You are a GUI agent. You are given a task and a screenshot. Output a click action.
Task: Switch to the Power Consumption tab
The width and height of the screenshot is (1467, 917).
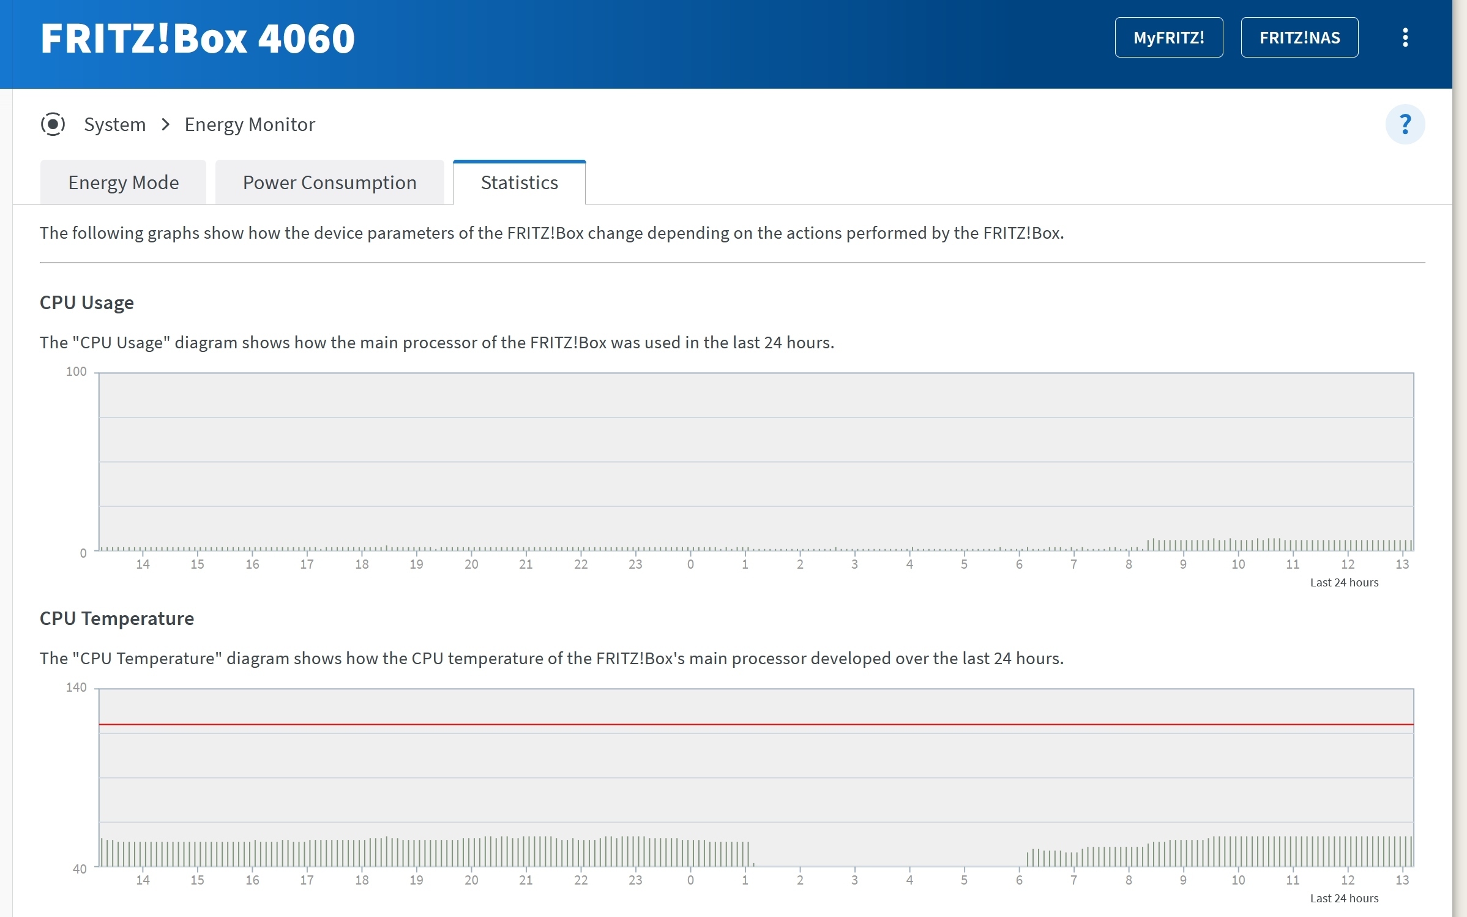329,182
